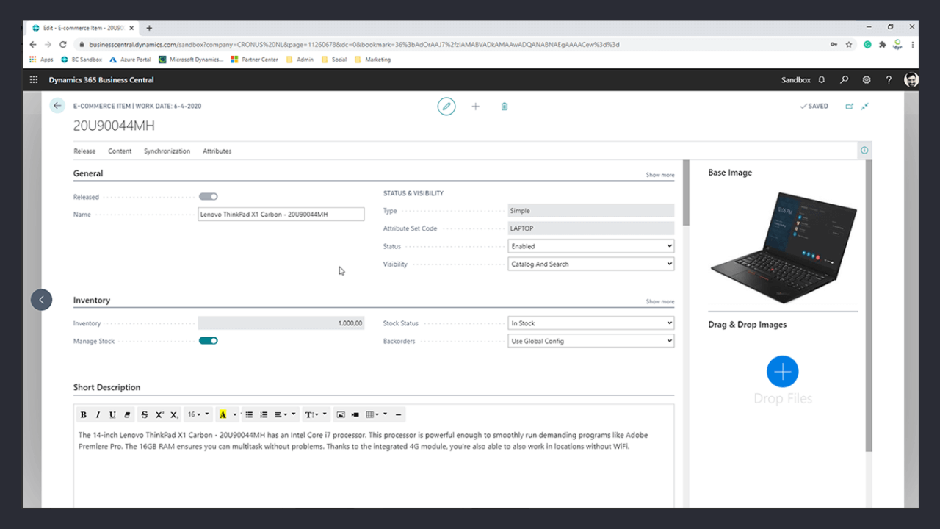Apply Superscript formatting
This screenshot has width=940, height=529.
point(159,415)
